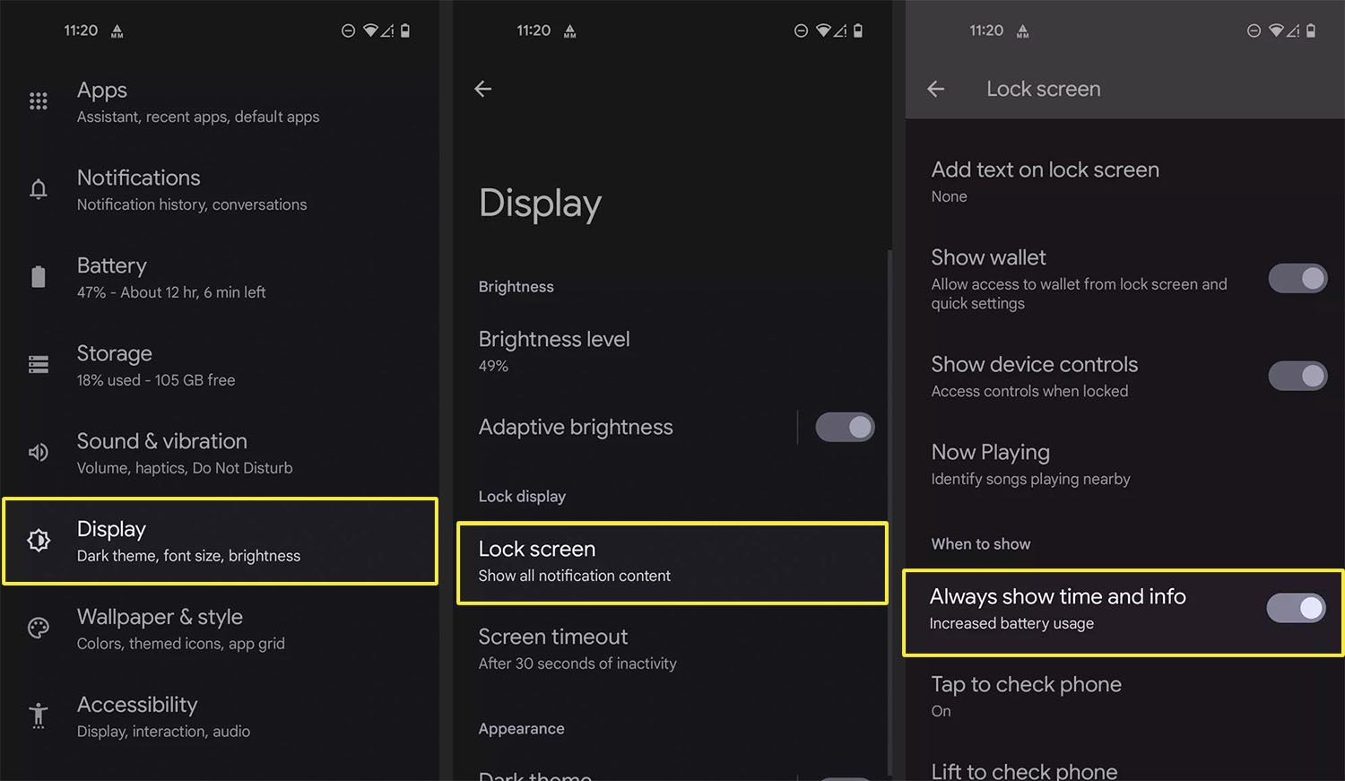Tap the back arrow on Lock screen page

pyautogui.click(x=935, y=88)
